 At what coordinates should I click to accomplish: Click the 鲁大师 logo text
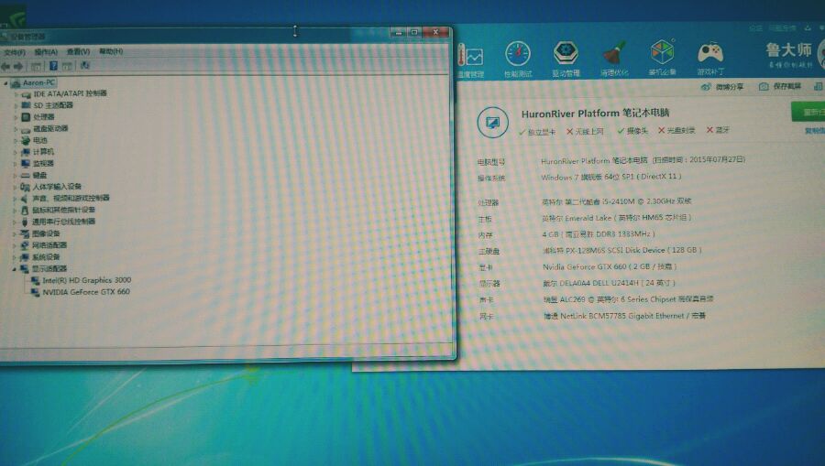pyautogui.click(x=788, y=50)
